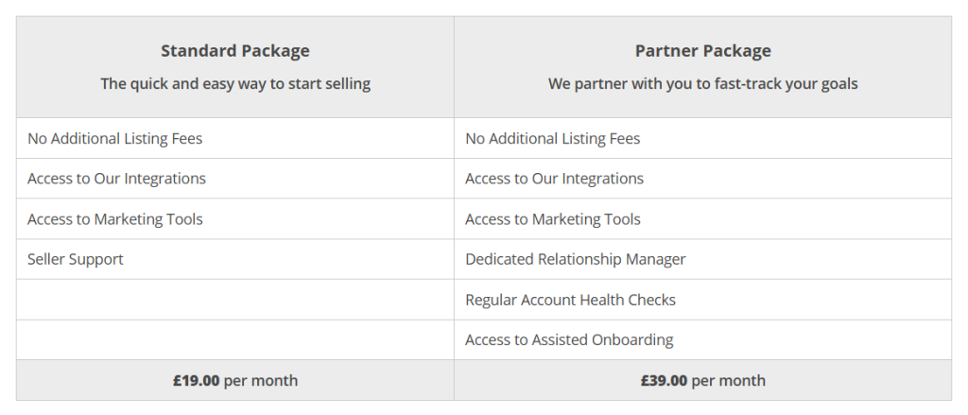
Task: Click No Additional Listing Fees under Standard
Action: tap(114, 138)
